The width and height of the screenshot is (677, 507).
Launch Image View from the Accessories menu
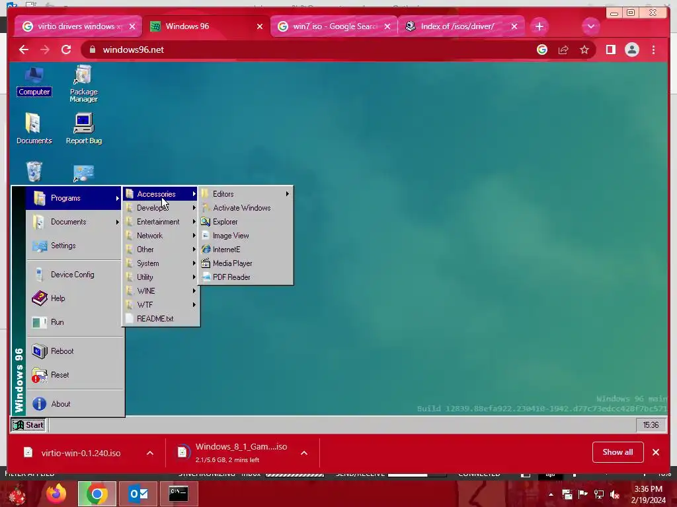(246, 236)
